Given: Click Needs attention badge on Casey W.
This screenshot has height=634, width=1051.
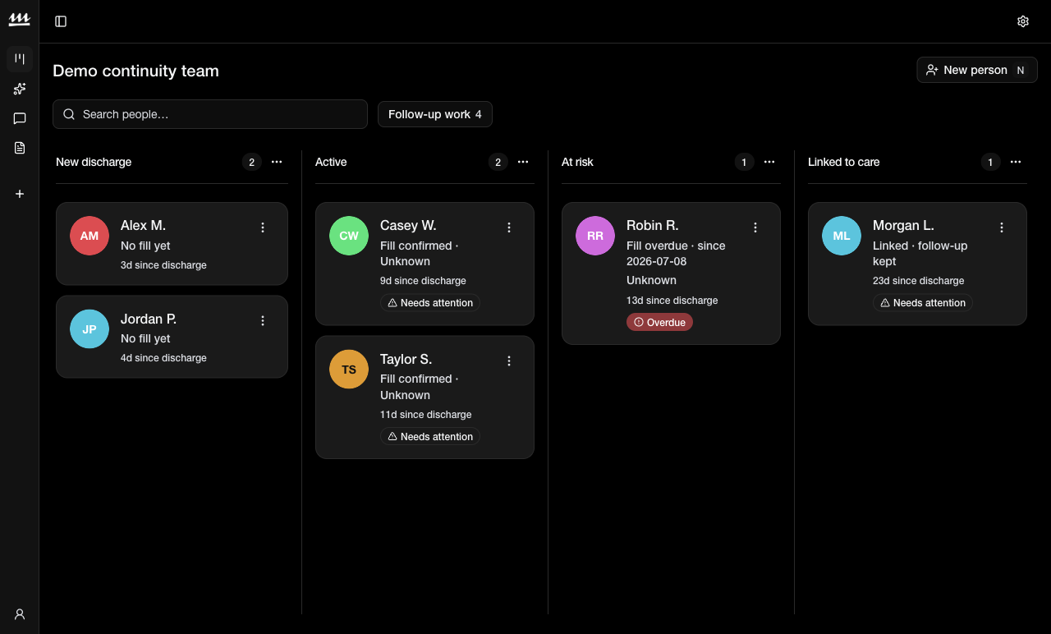Looking at the screenshot, I should (430, 303).
